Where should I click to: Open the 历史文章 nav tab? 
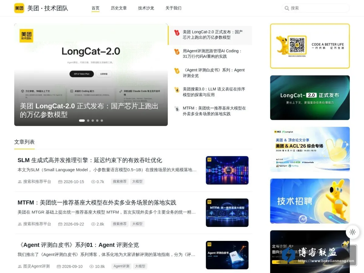coord(119,8)
